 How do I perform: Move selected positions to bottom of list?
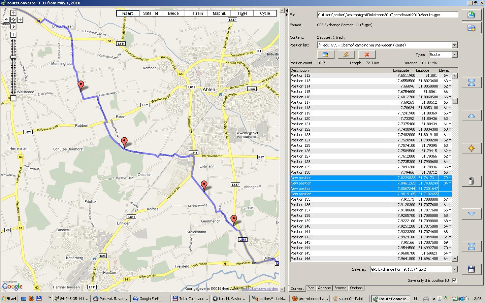tap(471, 247)
